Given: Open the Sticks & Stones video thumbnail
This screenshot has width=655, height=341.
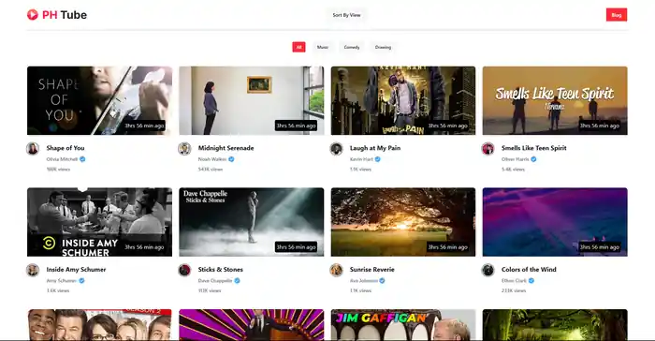Looking at the screenshot, I should pos(252,222).
